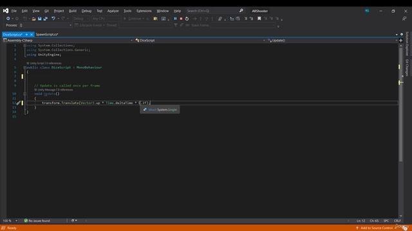
Task: Click Add to Source Control
Action: click(376, 228)
